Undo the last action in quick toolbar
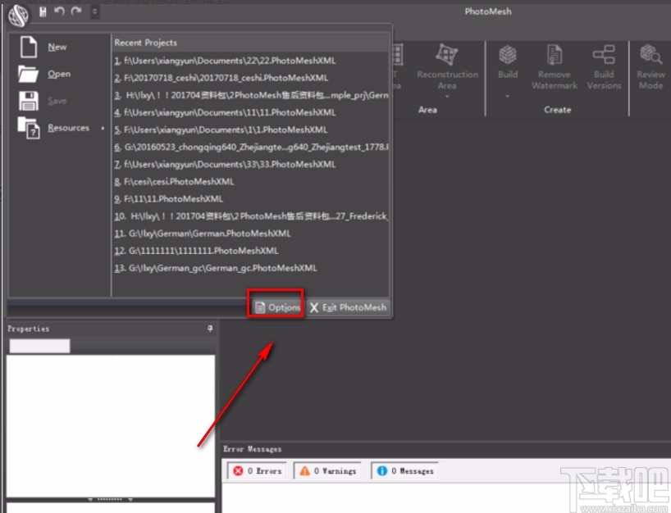The height and width of the screenshot is (513, 671). (59, 11)
